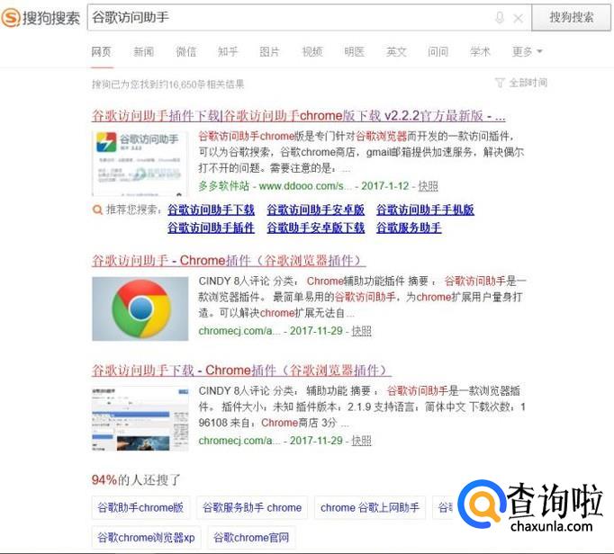The height and width of the screenshot is (554, 614).
Task: Click the Sogou search logo
Action: 41,18
